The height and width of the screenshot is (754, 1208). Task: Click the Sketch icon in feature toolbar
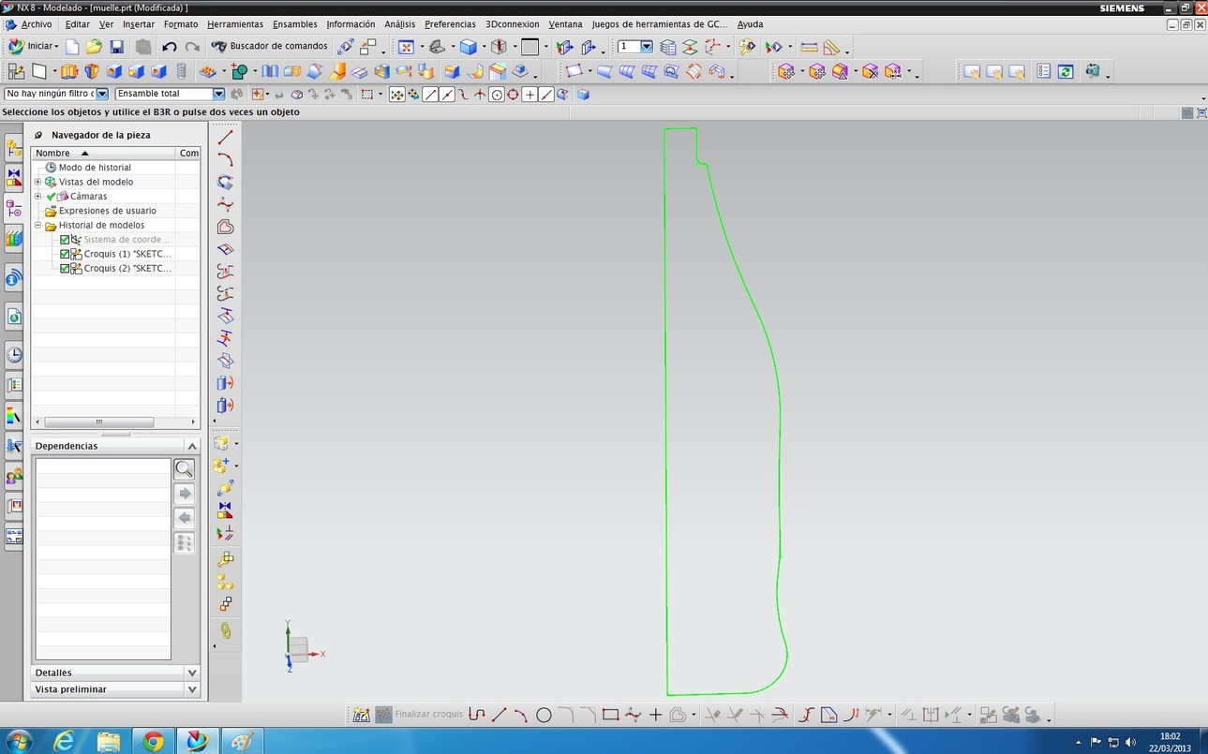[16, 71]
